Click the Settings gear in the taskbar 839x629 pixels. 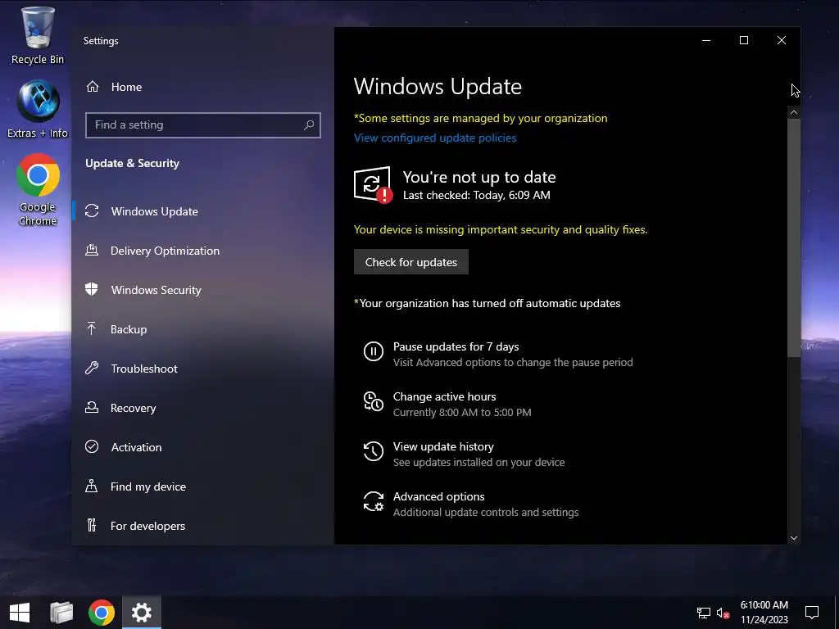[142, 613]
